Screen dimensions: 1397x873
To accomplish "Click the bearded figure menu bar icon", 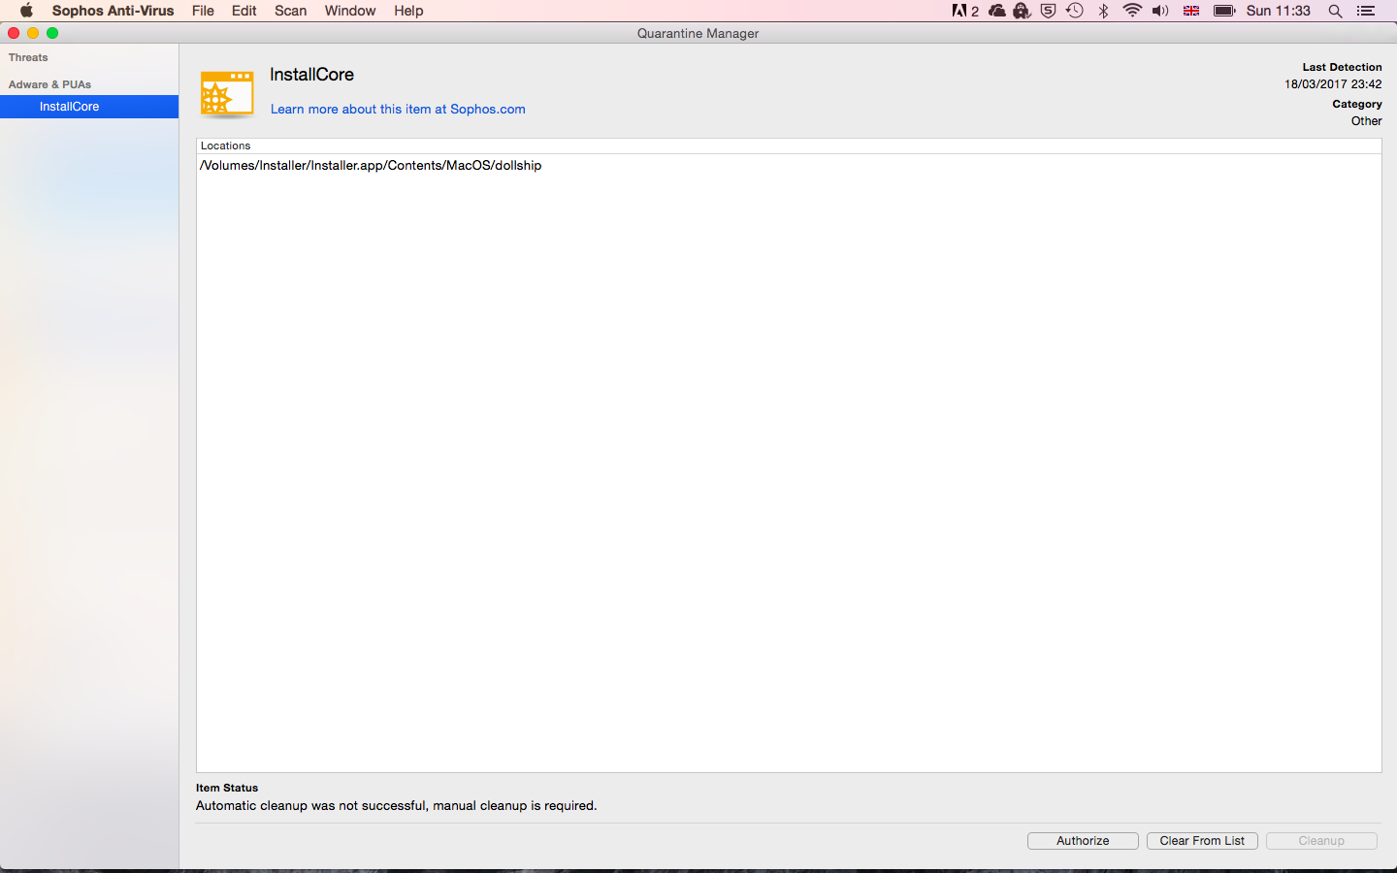I will click(x=1022, y=11).
